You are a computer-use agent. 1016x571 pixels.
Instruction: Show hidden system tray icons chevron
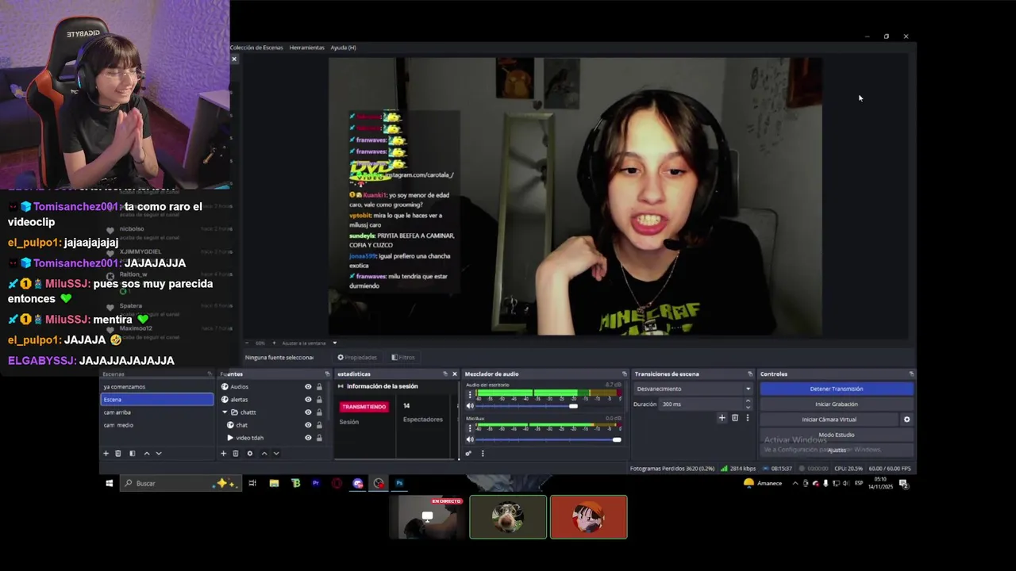(795, 483)
